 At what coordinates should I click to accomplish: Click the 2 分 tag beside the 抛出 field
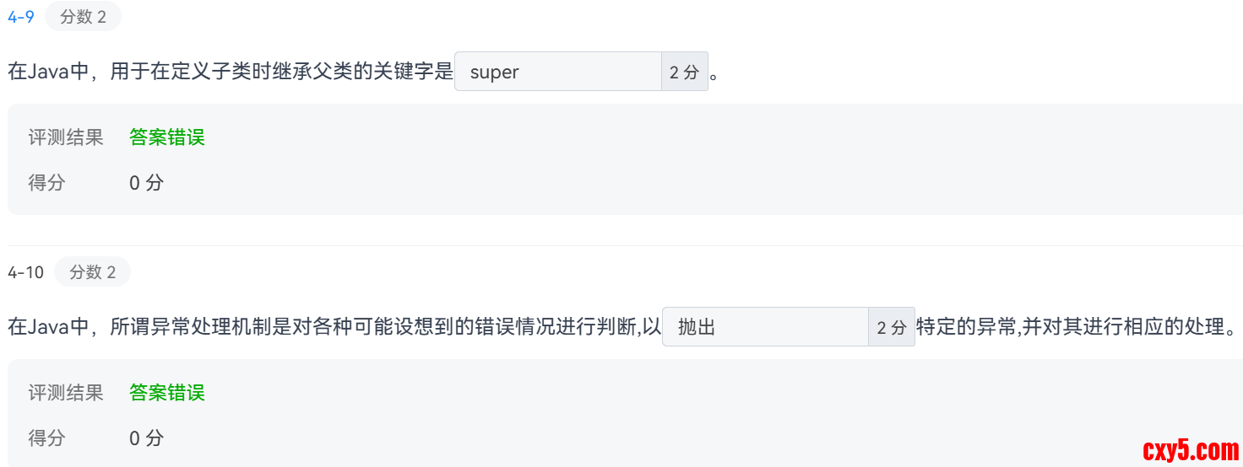point(891,328)
